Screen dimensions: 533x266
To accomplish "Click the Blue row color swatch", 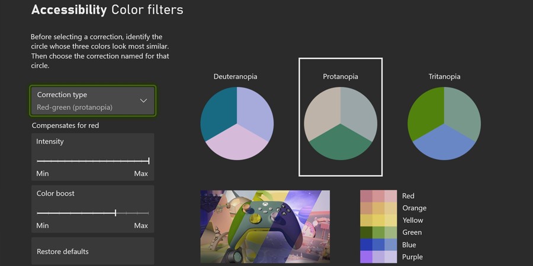I will (x=378, y=245).
